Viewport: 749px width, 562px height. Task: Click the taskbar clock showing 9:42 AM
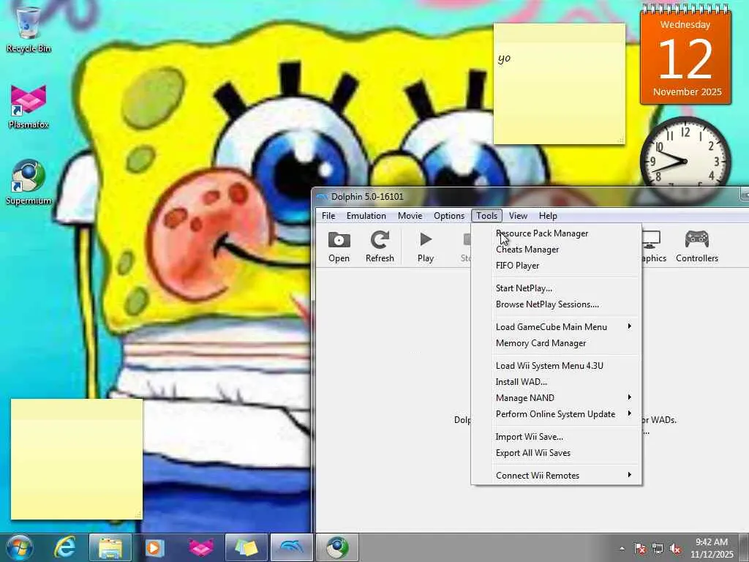point(712,548)
